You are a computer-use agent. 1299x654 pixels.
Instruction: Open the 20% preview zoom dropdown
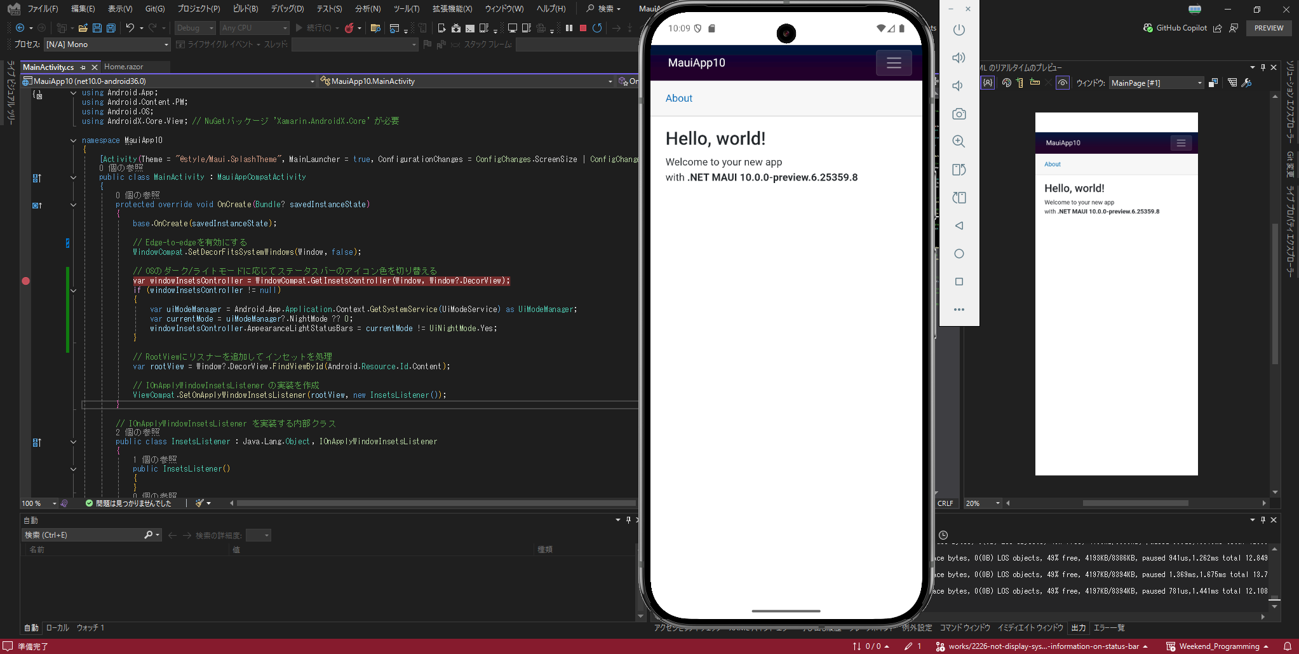983,503
